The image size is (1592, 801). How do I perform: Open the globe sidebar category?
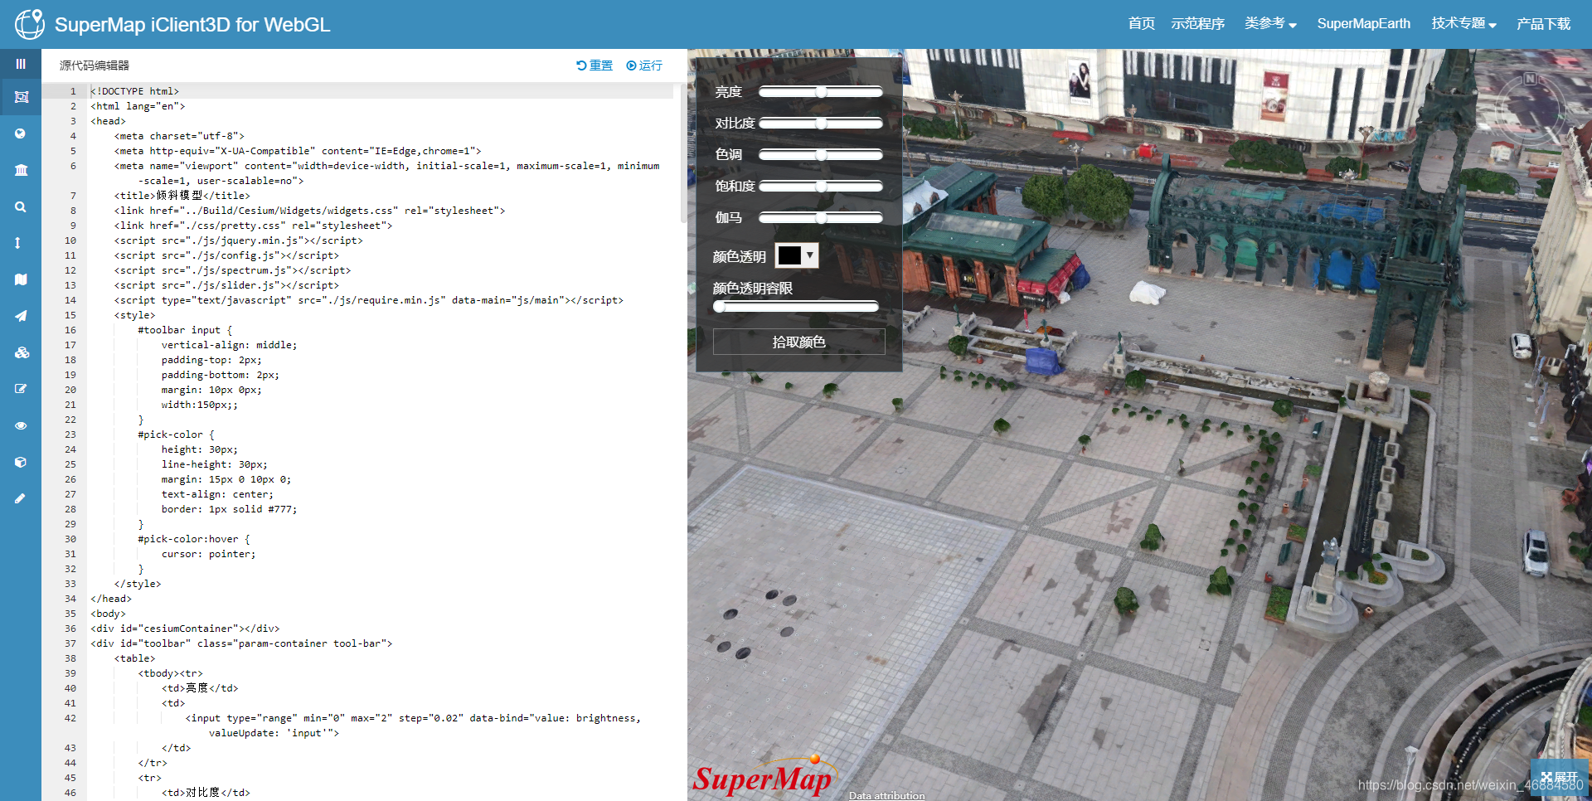click(21, 133)
